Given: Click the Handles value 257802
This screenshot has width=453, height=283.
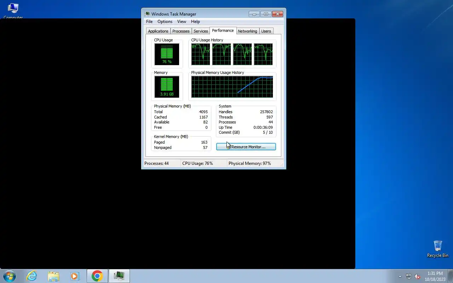Looking at the screenshot, I should click(x=266, y=112).
